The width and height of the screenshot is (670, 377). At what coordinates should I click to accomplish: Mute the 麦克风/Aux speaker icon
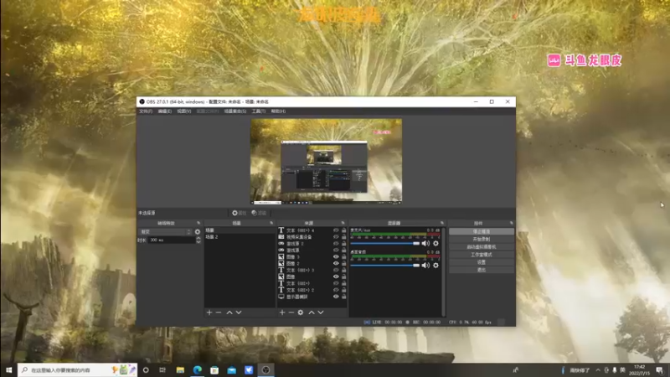425,243
